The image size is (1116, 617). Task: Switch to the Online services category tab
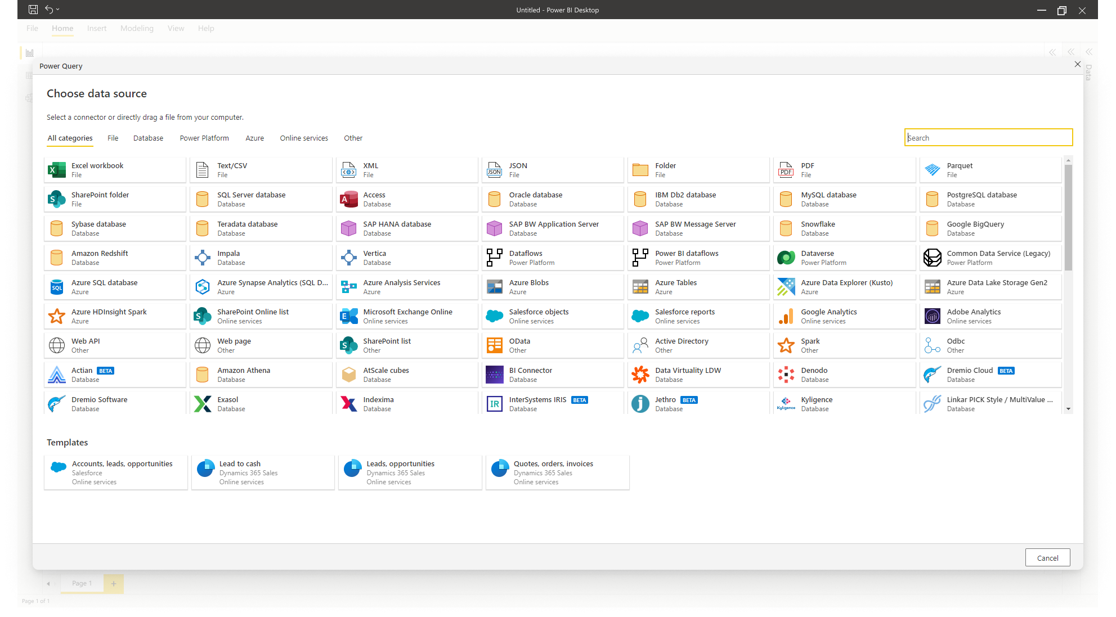coord(304,138)
